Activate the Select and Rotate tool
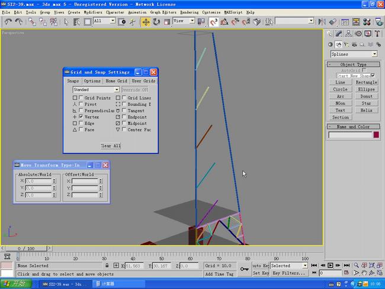The image size is (385, 289). [x=156, y=22]
